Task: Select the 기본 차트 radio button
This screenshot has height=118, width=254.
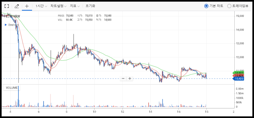Action: [x=206, y=6]
